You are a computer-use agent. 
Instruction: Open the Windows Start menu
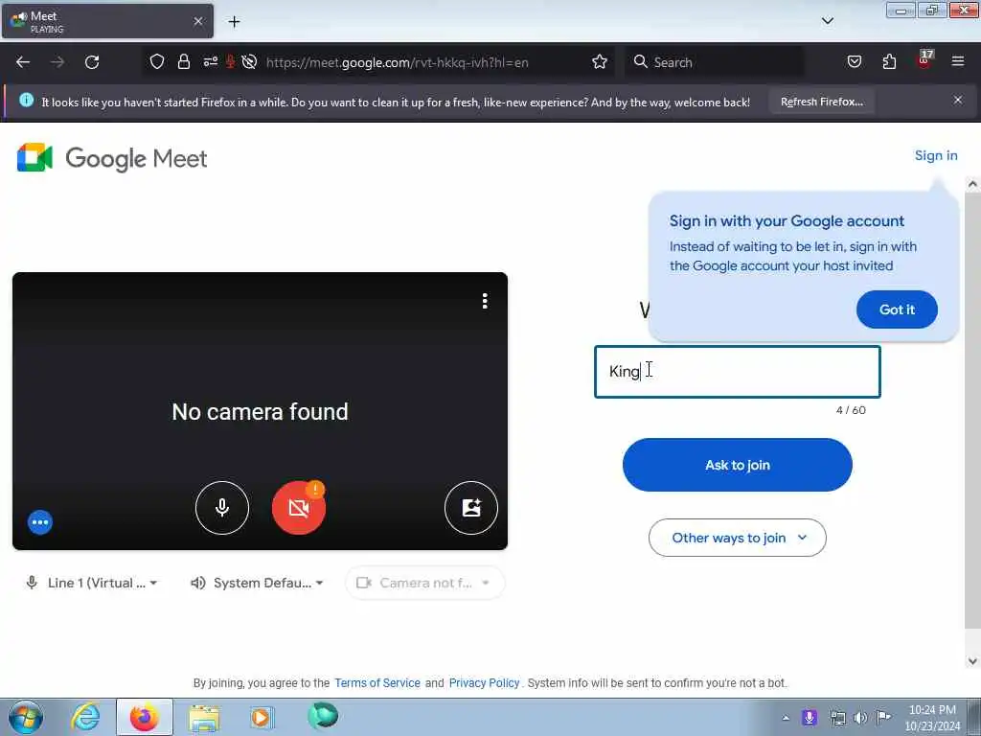(x=26, y=717)
